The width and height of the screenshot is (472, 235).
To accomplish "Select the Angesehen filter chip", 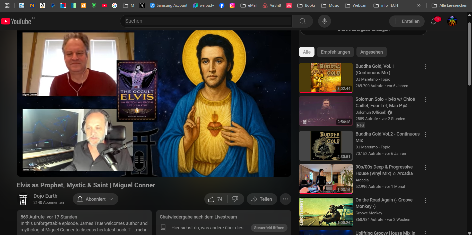I will (371, 52).
